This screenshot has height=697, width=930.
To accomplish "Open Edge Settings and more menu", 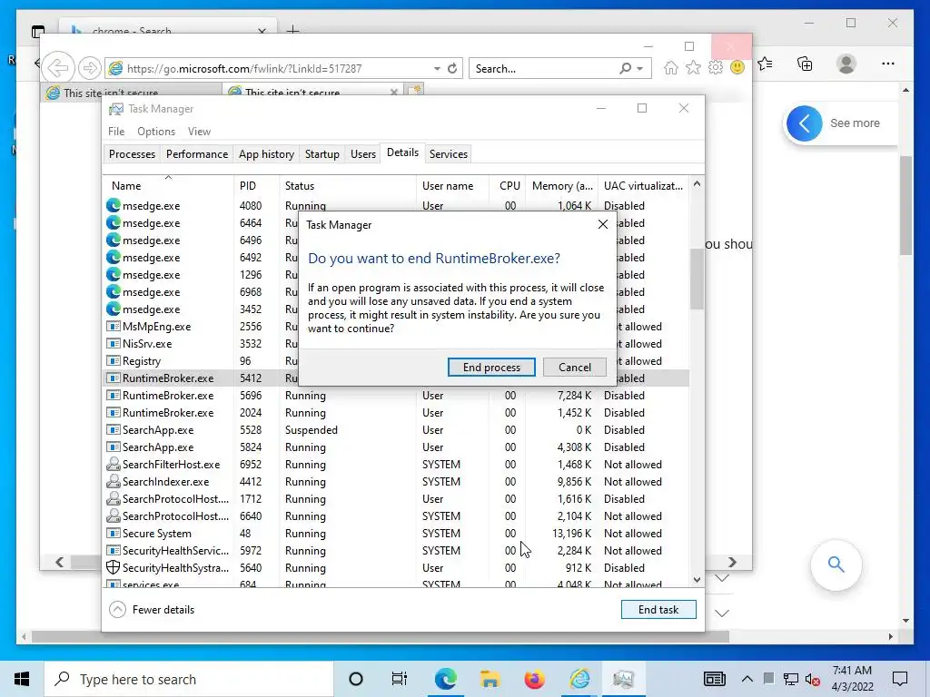I will [x=888, y=64].
